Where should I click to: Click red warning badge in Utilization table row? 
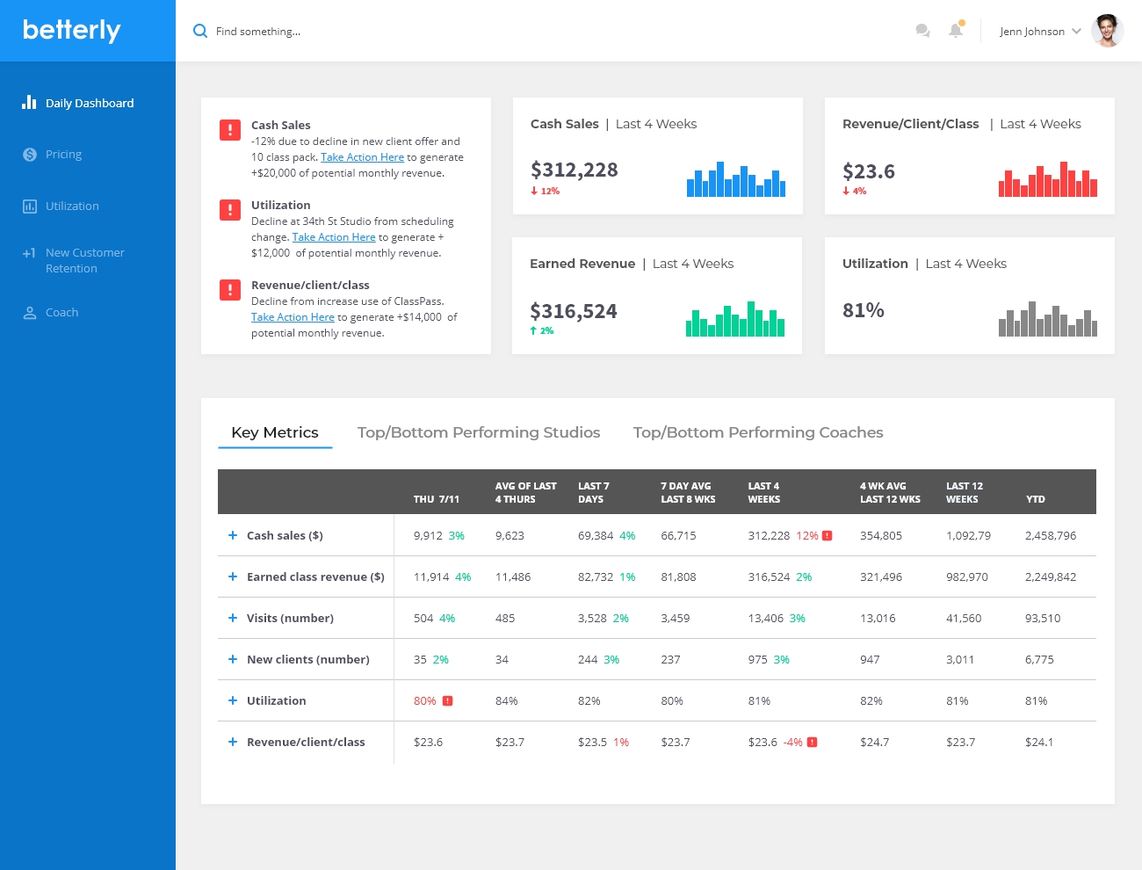[447, 701]
